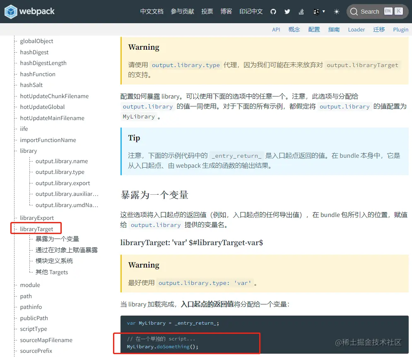
Task: Click the 暴露为一个变量 heading
Action: pos(154,195)
